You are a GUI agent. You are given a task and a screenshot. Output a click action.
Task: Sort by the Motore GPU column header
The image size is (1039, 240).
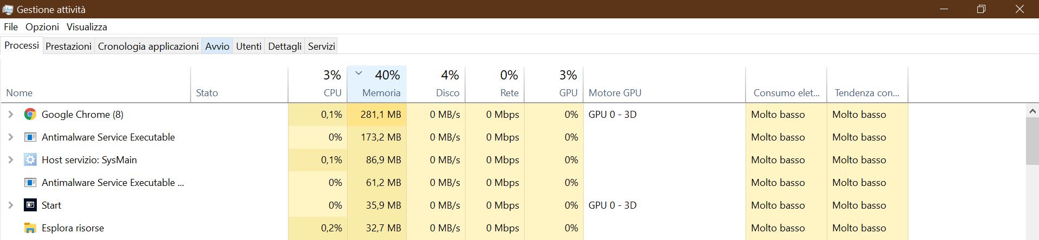[x=664, y=84]
